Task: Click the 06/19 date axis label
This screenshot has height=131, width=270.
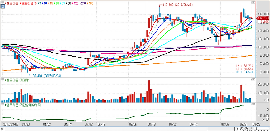Action: [x=151, y=124]
